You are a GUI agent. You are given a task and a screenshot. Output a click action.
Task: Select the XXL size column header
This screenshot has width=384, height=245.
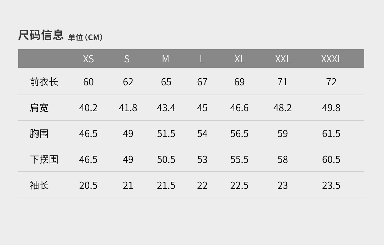point(283,59)
